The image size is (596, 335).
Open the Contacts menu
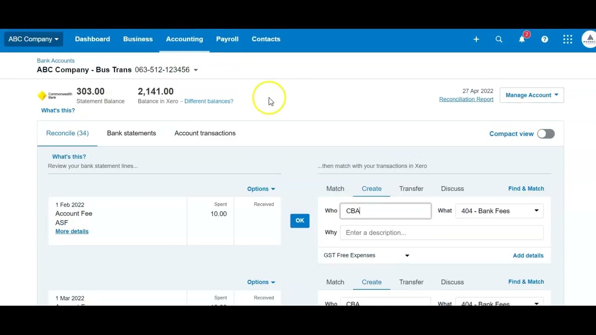266,39
